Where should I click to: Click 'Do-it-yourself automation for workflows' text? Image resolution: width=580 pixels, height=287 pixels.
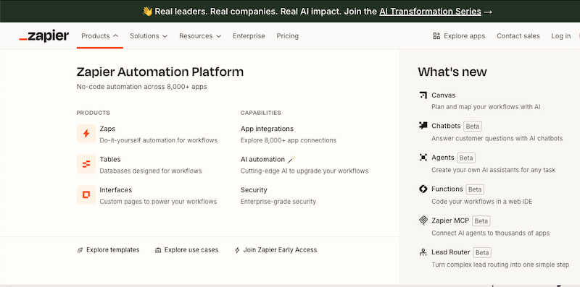coord(159,140)
